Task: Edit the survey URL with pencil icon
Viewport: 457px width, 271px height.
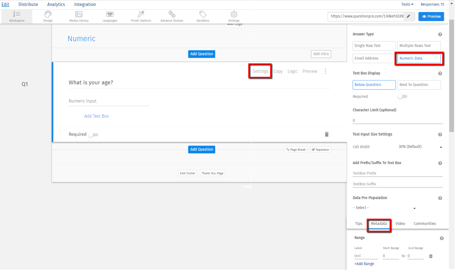Action: click(x=409, y=16)
